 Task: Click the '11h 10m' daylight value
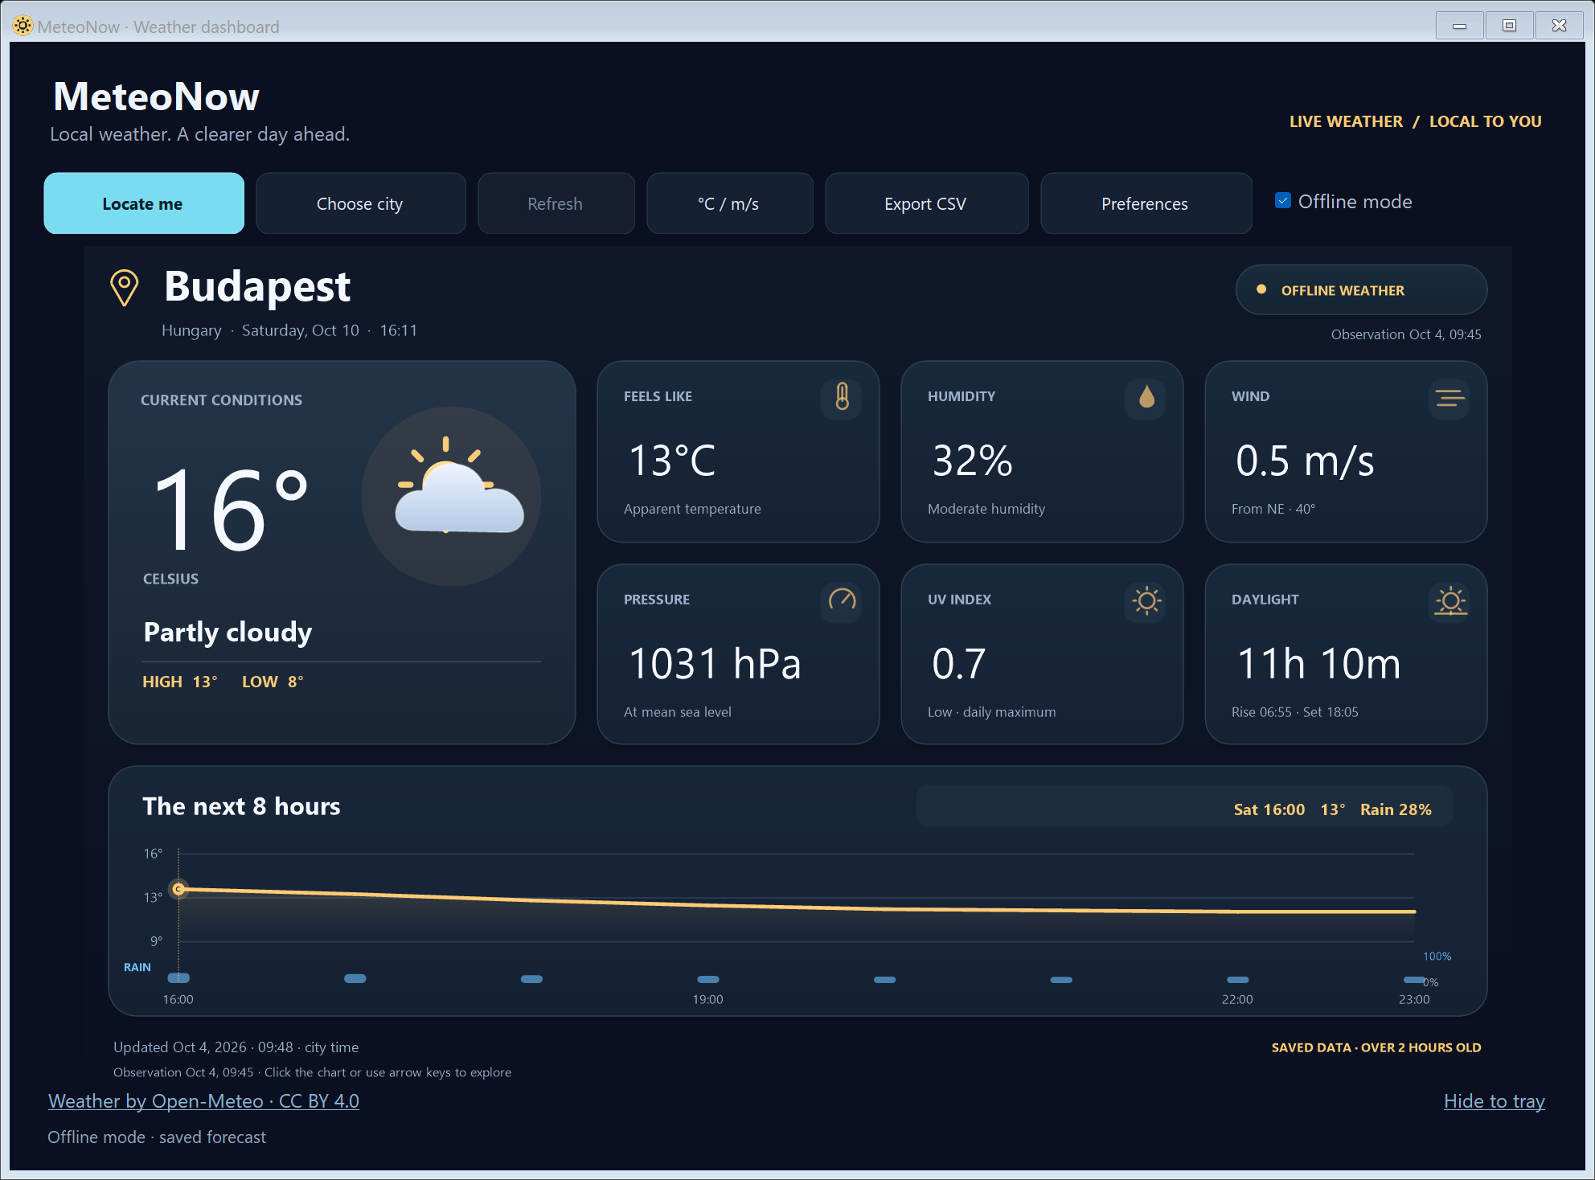[1318, 664]
